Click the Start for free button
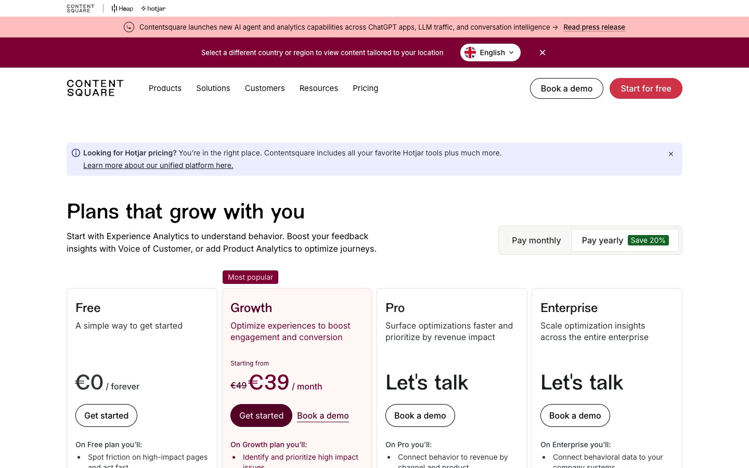This screenshot has width=749, height=468. [646, 88]
